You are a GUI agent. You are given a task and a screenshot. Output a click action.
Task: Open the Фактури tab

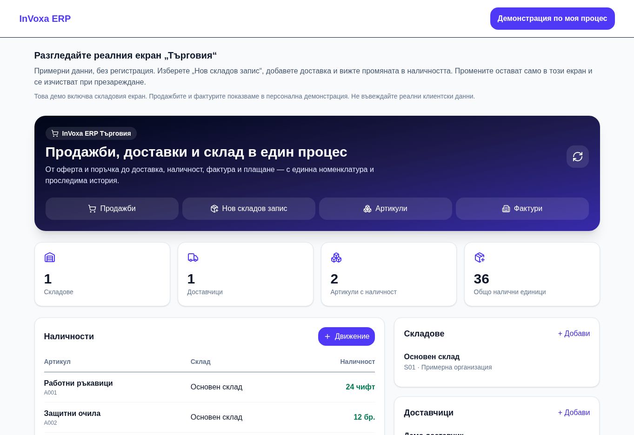tap(522, 209)
